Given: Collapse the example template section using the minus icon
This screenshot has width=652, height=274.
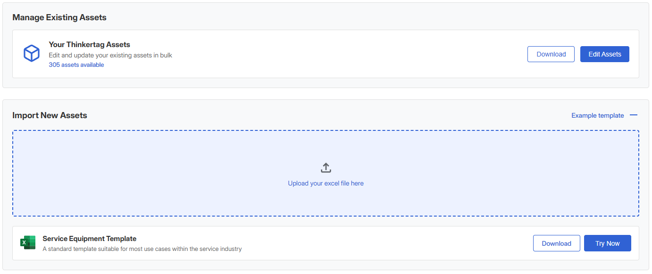Looking at the screenshot, I should click(x=634, y=115).
